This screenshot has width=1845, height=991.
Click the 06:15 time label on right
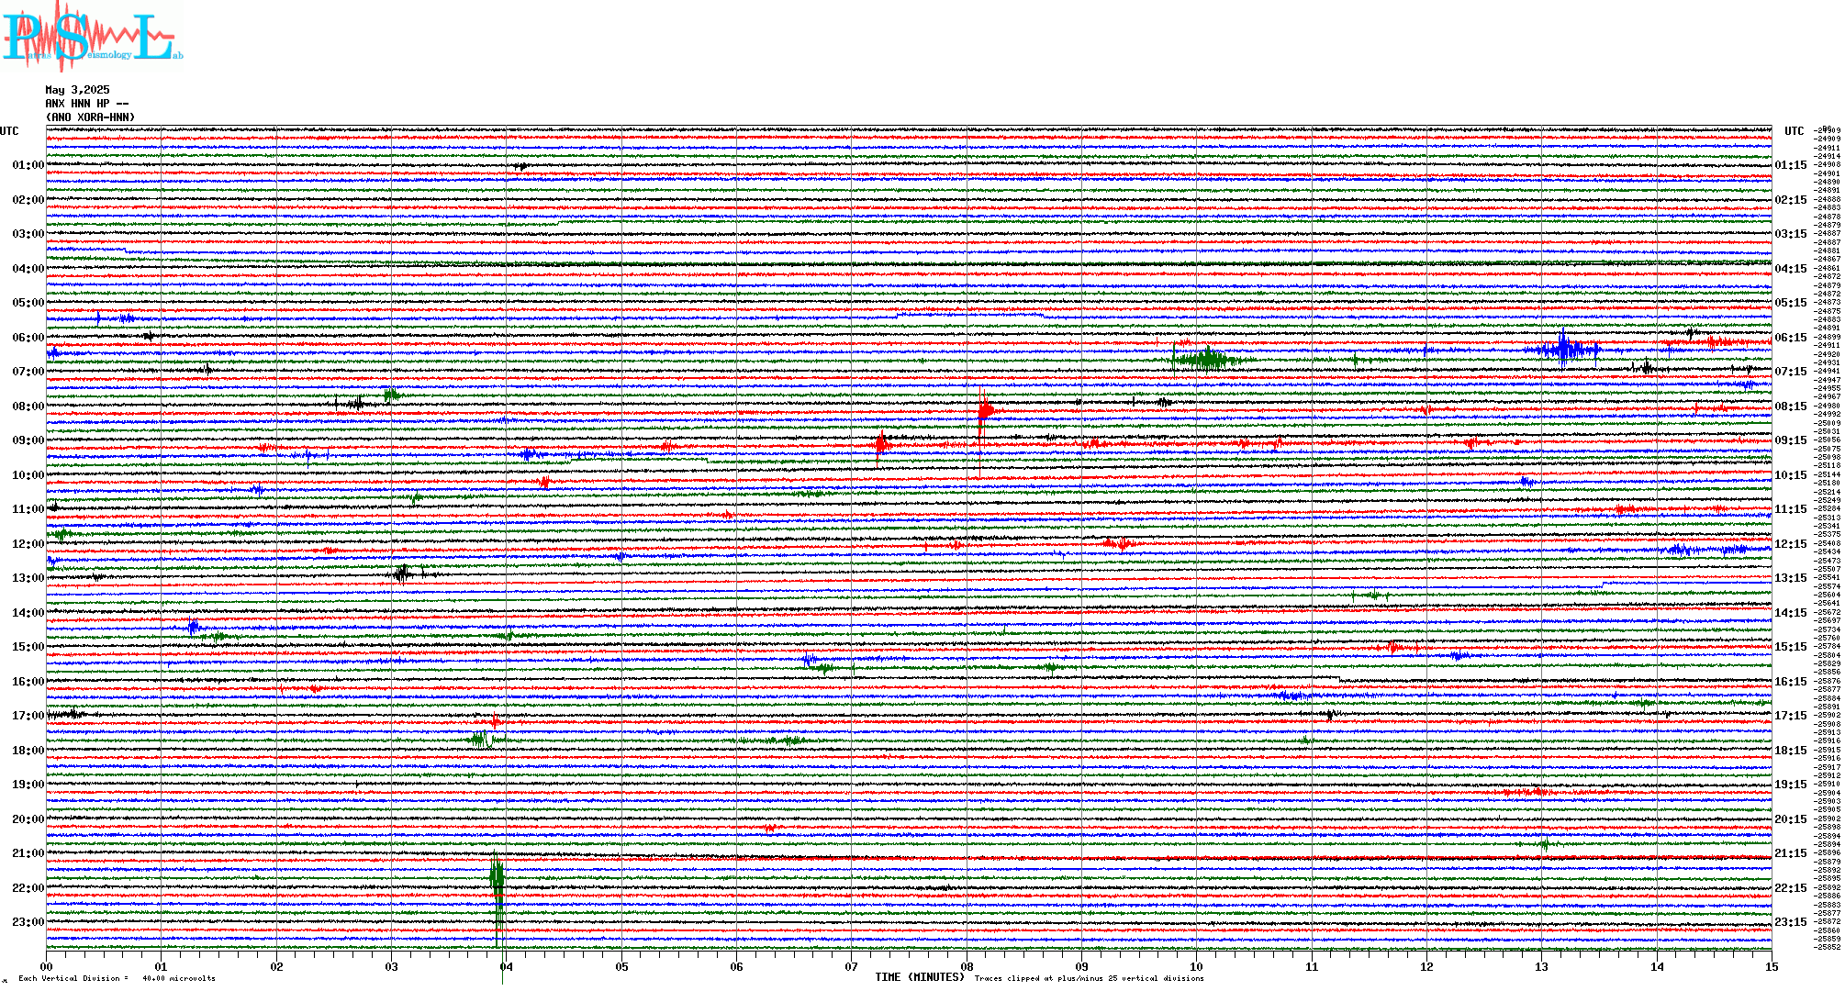tap(1790, 338)
